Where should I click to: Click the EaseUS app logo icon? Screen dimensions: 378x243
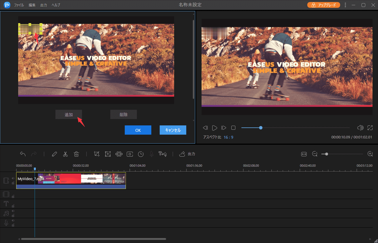(7, 5)
